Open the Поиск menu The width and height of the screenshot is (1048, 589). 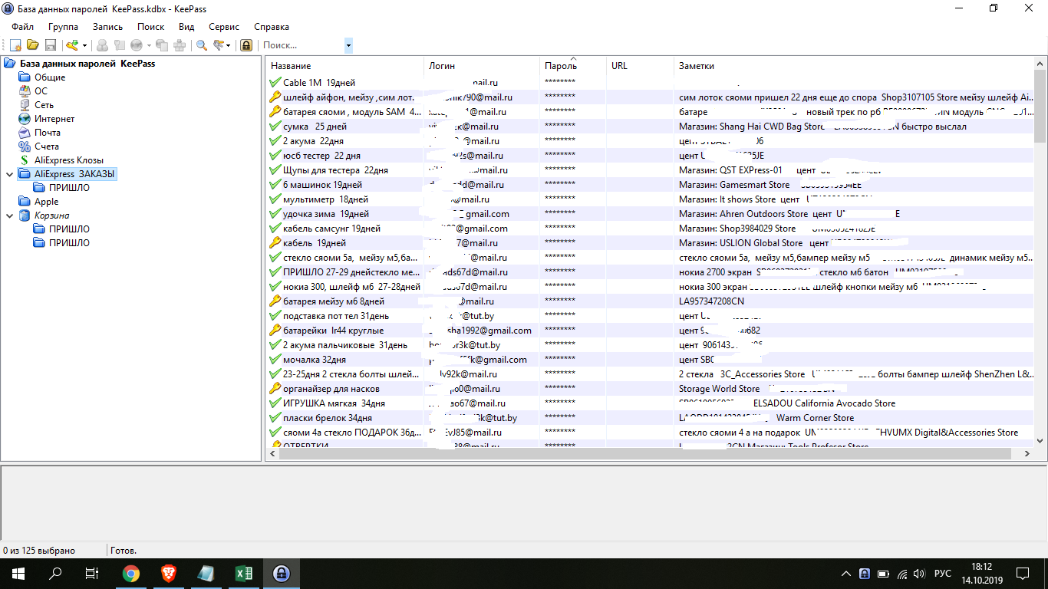click(151, 27)
